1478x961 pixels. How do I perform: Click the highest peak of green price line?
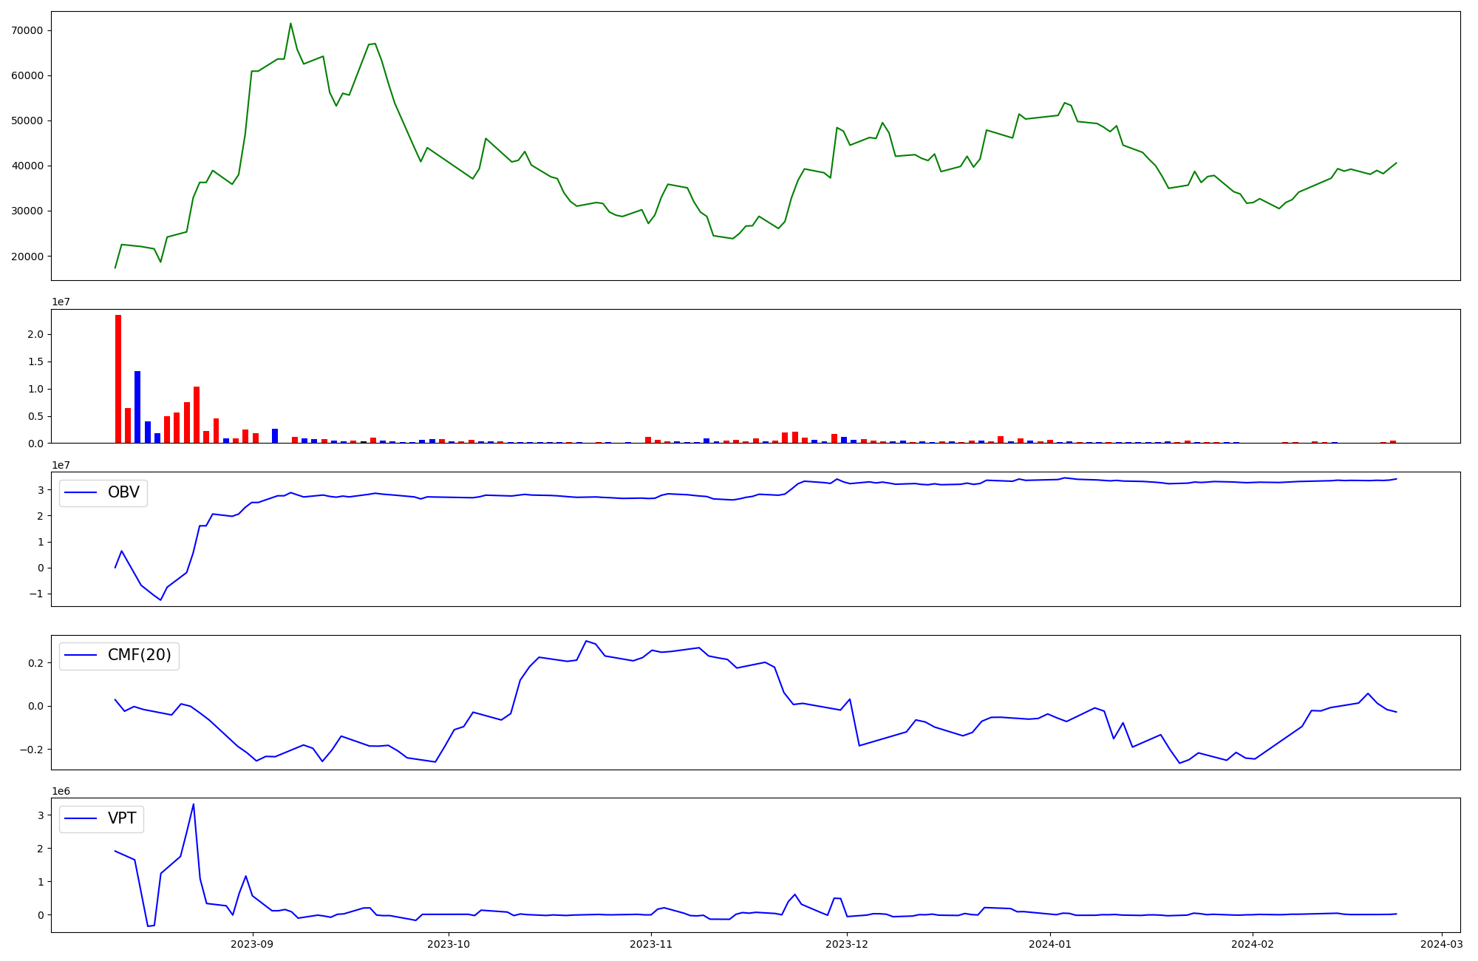(x=290, y=24)
